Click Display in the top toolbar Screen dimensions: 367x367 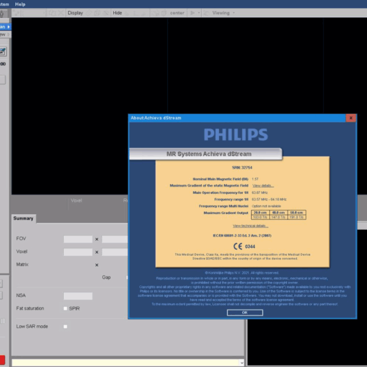[75, 13]
